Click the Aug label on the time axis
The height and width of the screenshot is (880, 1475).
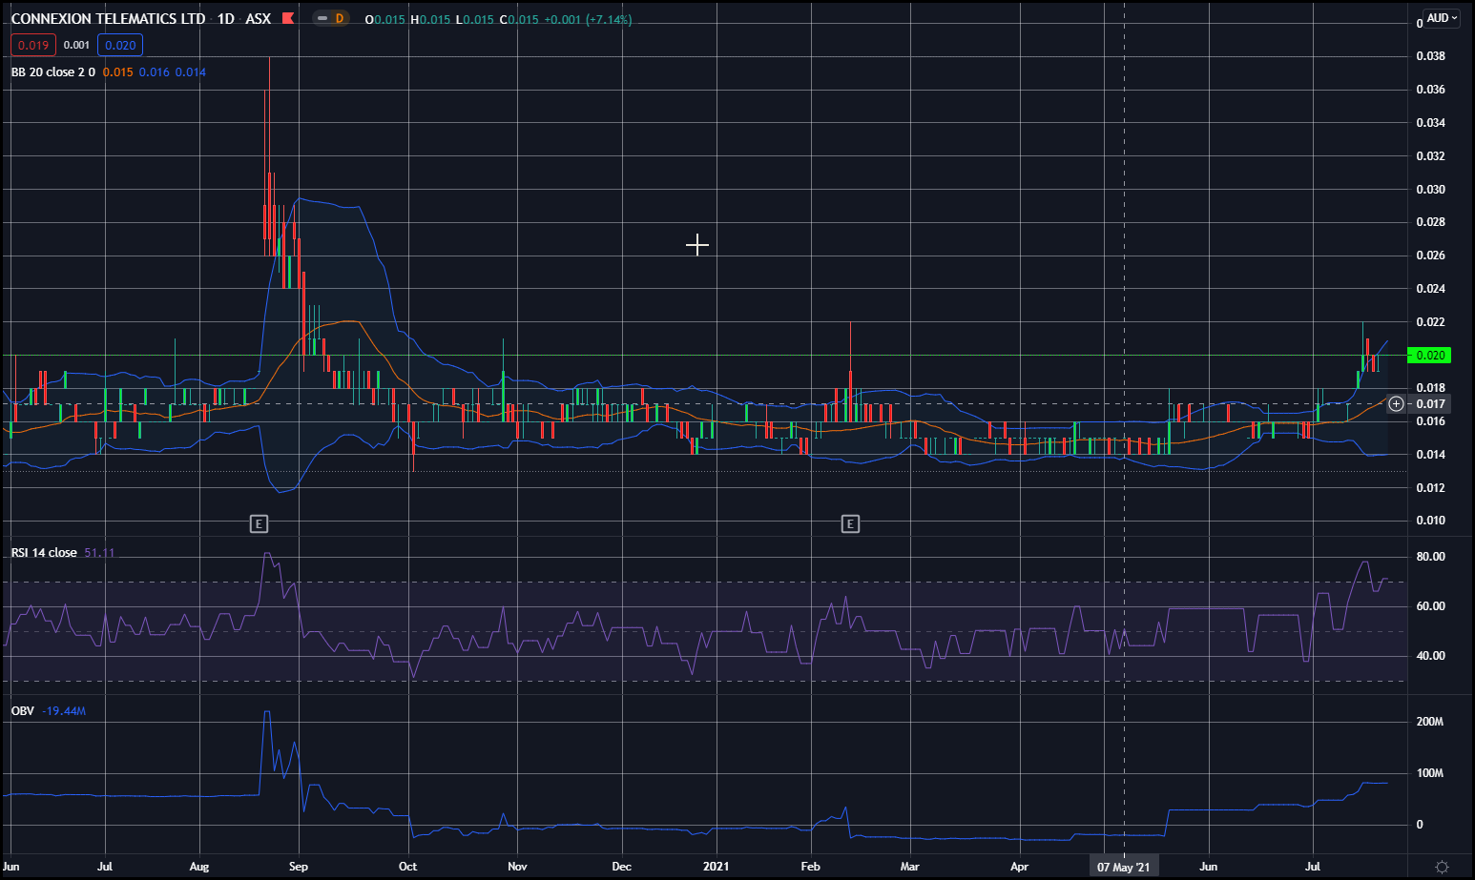199,867
